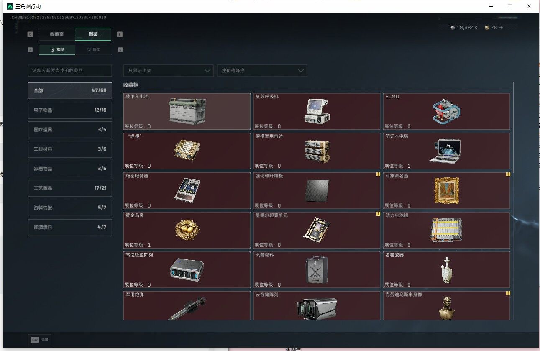The width and height of the screenshot is (540, 351).
Task: Expand the 只显示上架 filter dropdown
Action: click(x=168, y=71)
